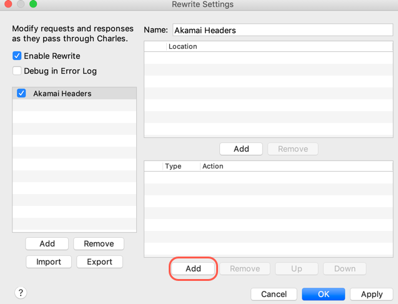This screenshot has height=304, width=398.
Task: Click the Action column header
Action: point(213,166)
